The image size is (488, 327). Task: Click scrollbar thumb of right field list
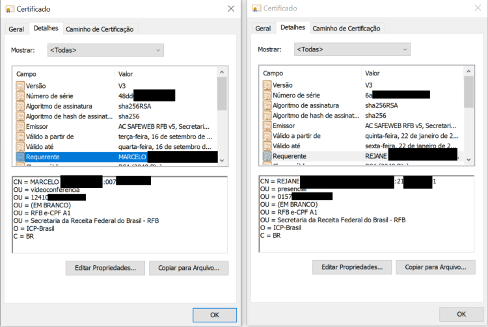point(468,92)
